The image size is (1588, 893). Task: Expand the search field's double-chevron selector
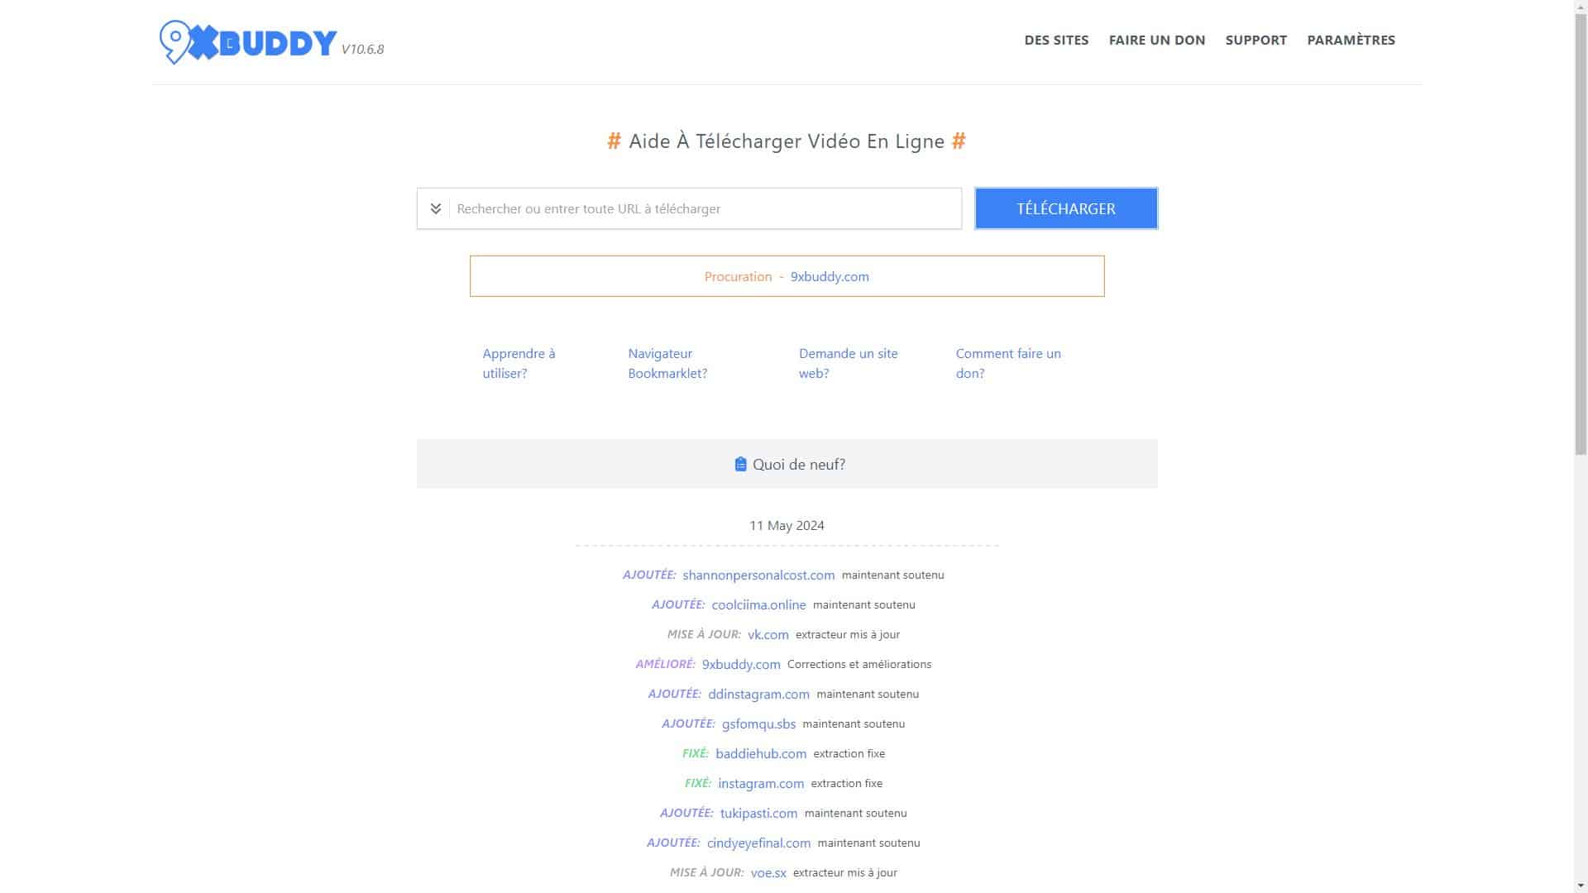pyautogui.click(x=435, y=208)
